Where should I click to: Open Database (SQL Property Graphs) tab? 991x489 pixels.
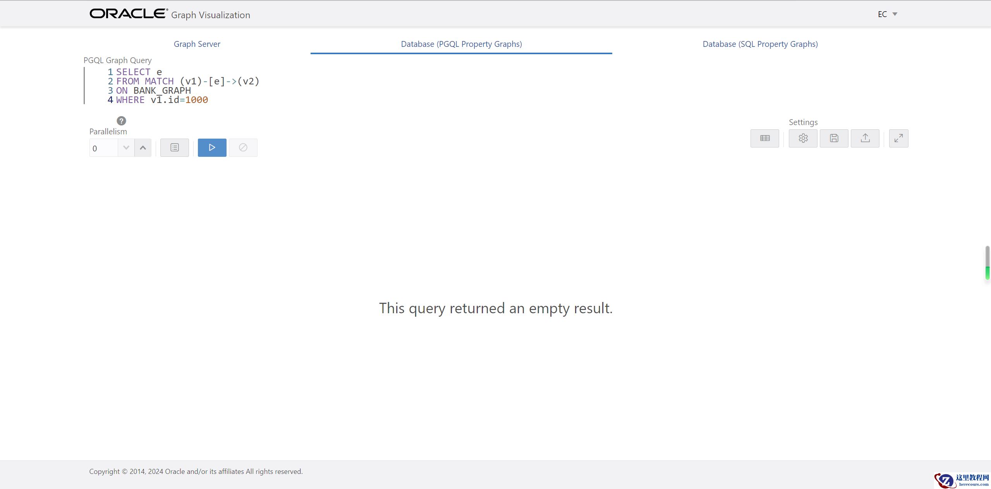pos(760,44)
